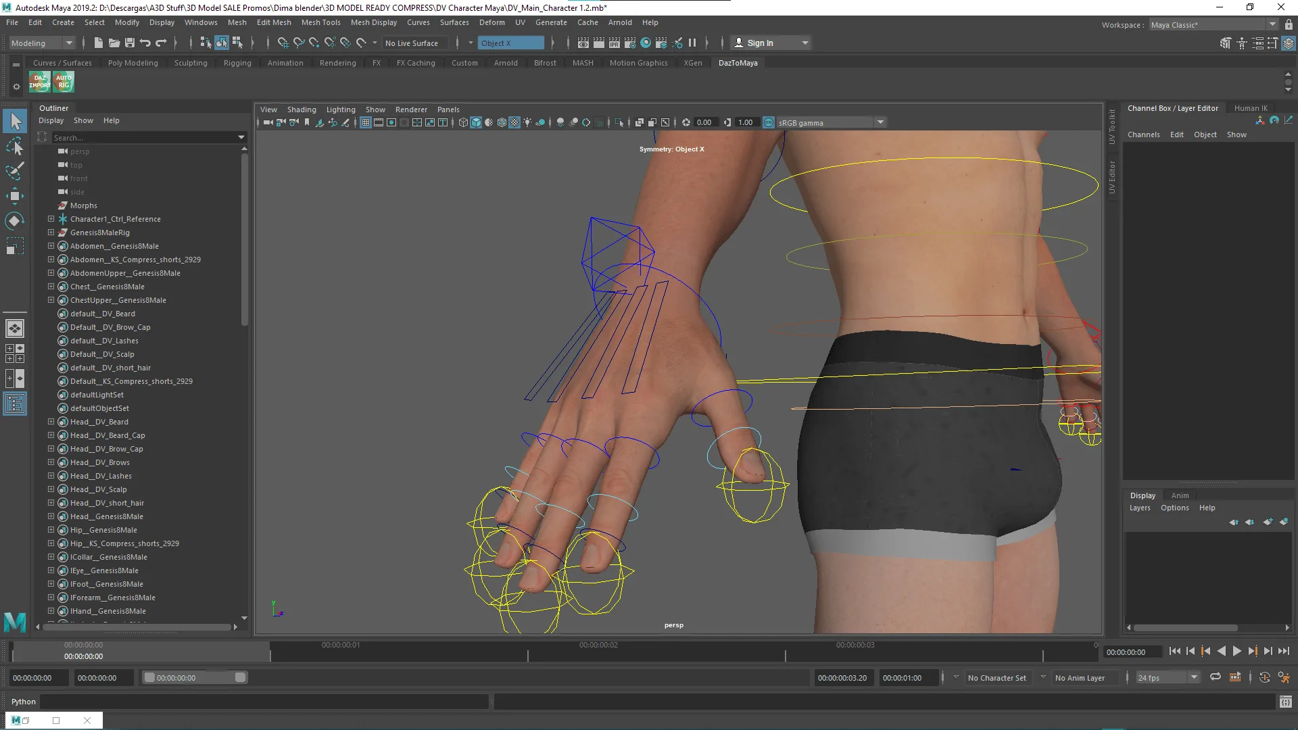Open the sRGB gamma dropdown
The width and height of the screenshot is (1298, 730).
tap(880, 122)
